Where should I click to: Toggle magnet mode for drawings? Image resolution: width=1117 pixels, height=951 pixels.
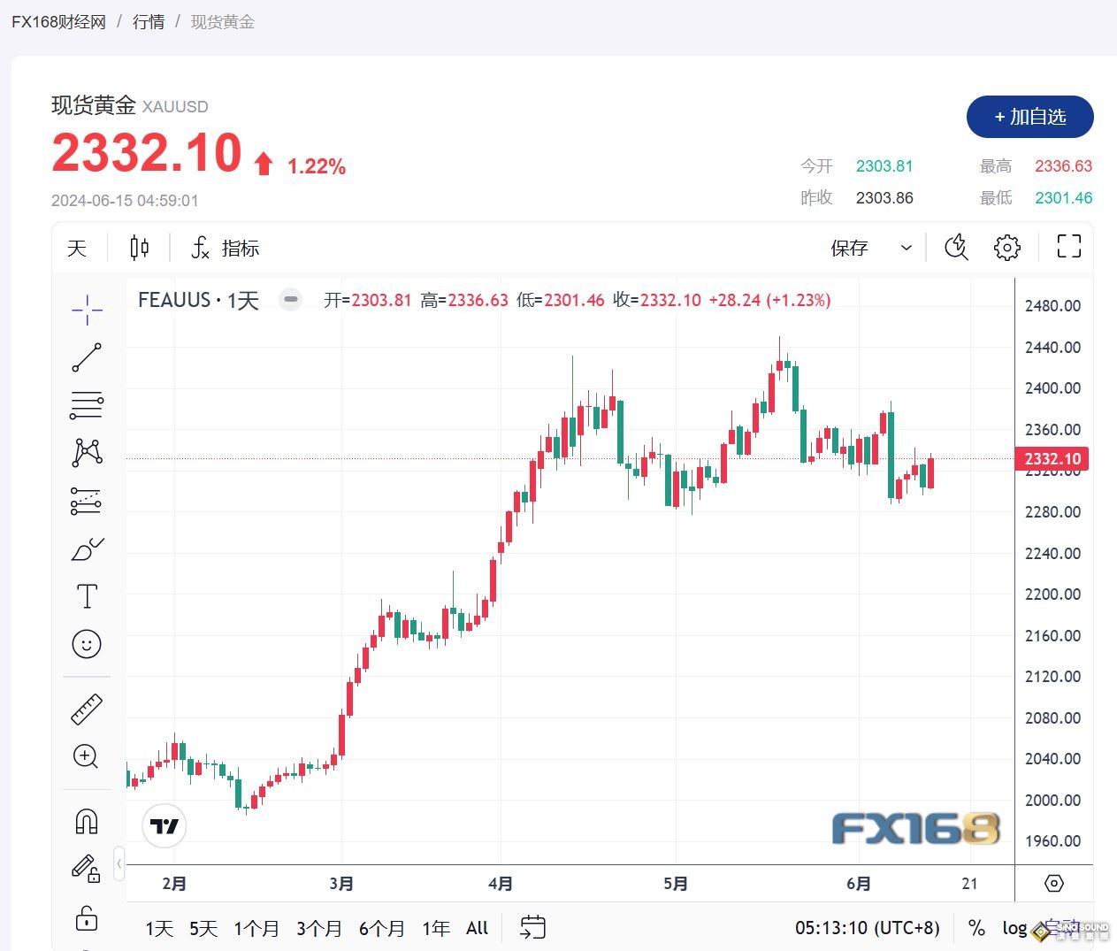click(87, 822)
